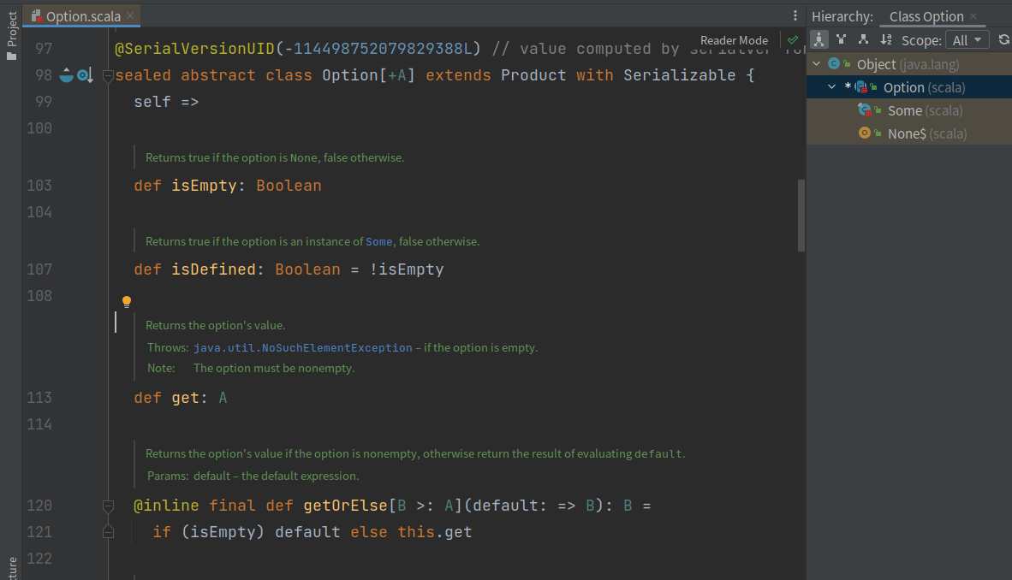
Task: Click line number 103 in gutter
Action: (39, 186)
